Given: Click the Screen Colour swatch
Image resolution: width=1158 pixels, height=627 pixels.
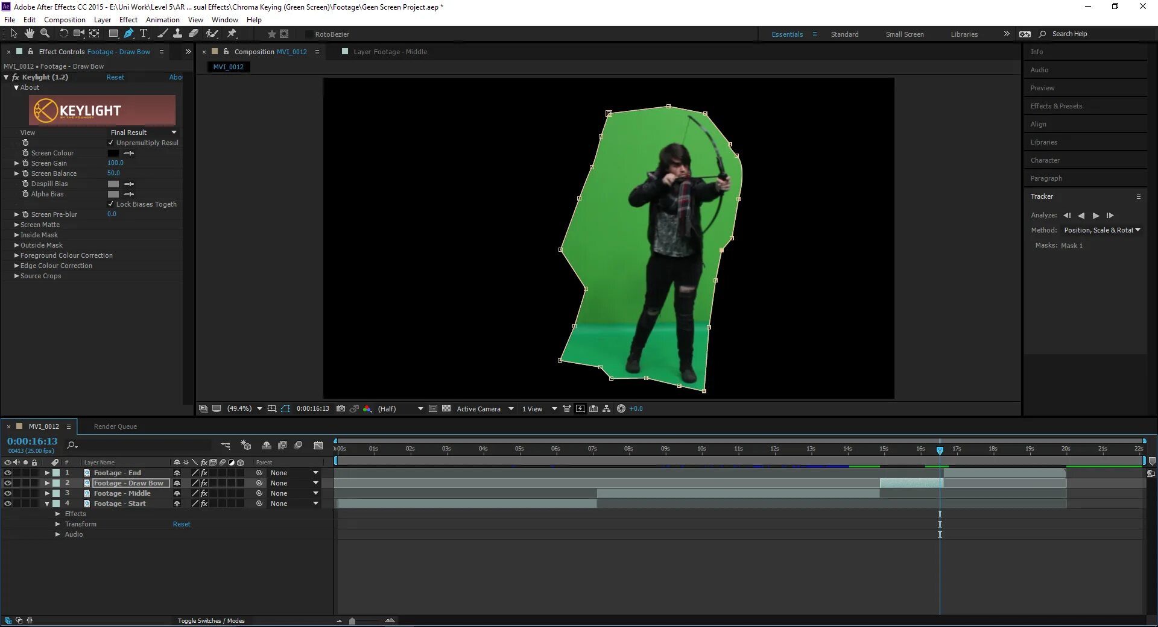Looking at the screenshot, I should (x=113, y=153).
